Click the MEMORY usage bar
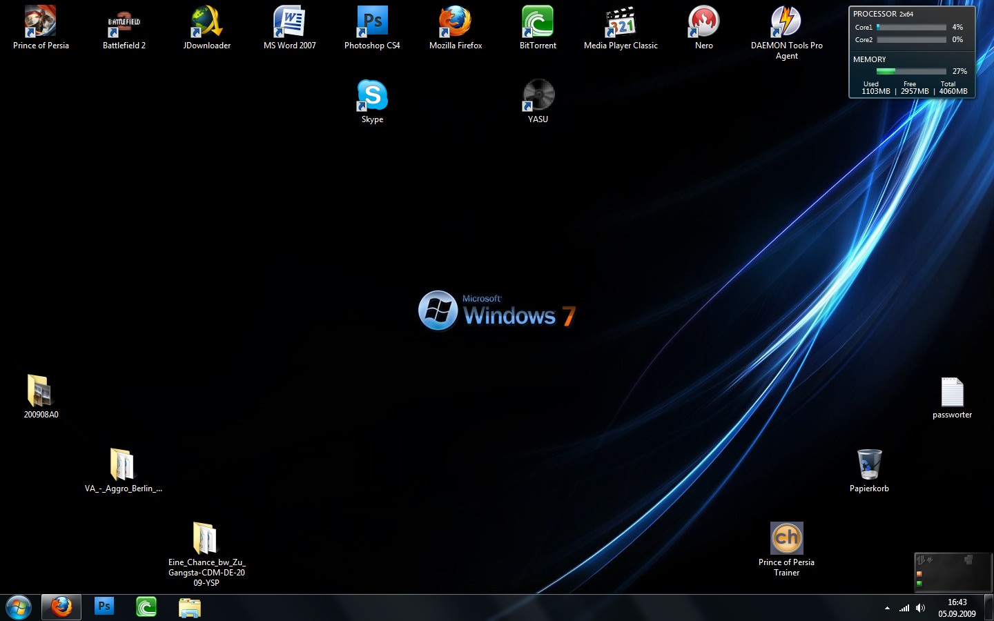This screenshot has height=621, width=994. pos(911,71)
